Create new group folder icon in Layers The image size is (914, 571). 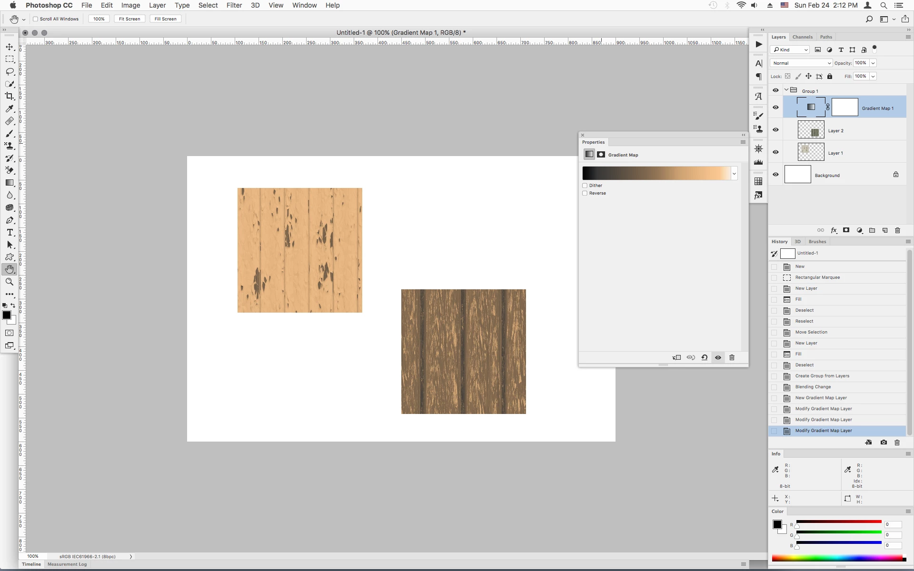pos(872,230)
